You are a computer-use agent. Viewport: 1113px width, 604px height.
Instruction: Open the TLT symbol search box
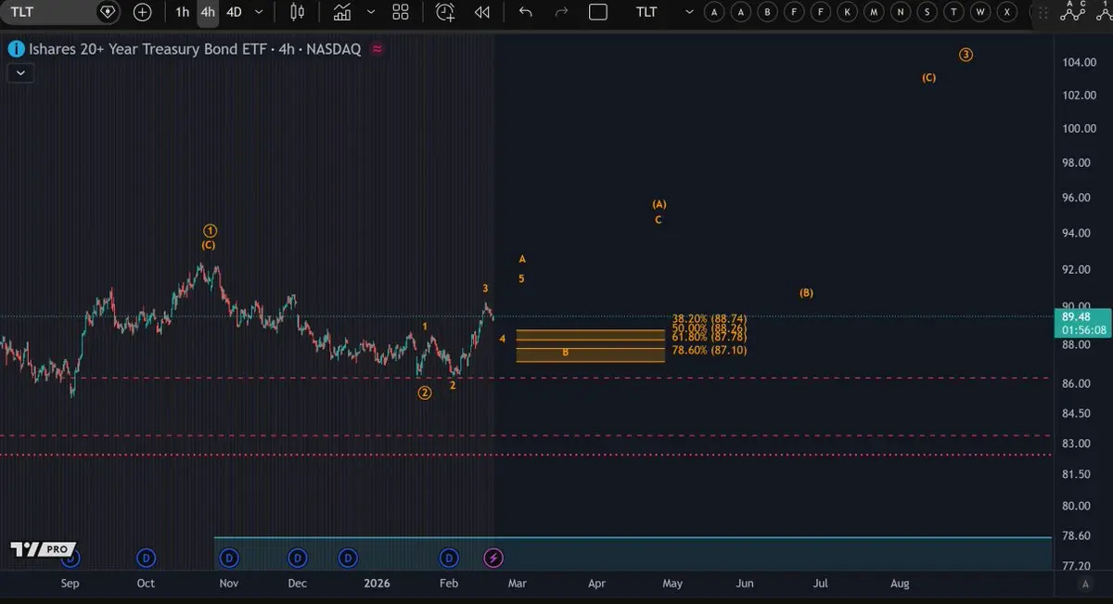(48, 12)
